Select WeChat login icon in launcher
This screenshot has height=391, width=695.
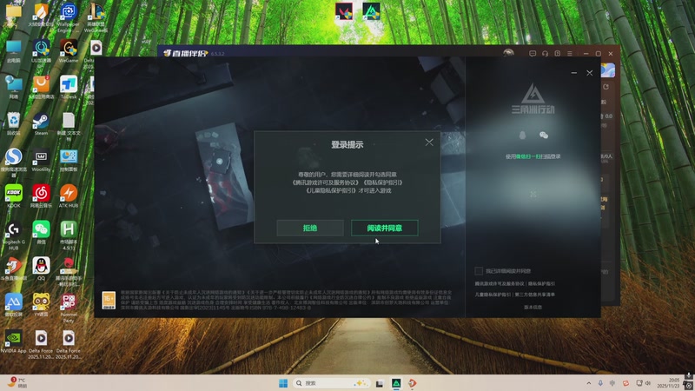(x=544, y=136)
